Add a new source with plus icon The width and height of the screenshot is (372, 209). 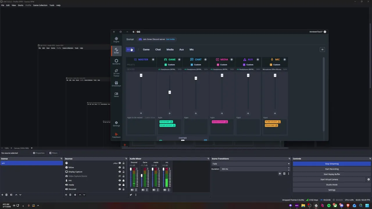tap(66, 195)
